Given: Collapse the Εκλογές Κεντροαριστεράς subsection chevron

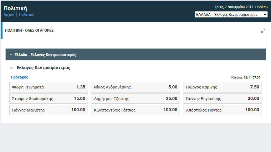Looking at the screenshot, I should pyautogui.click(x=12, y=68).
